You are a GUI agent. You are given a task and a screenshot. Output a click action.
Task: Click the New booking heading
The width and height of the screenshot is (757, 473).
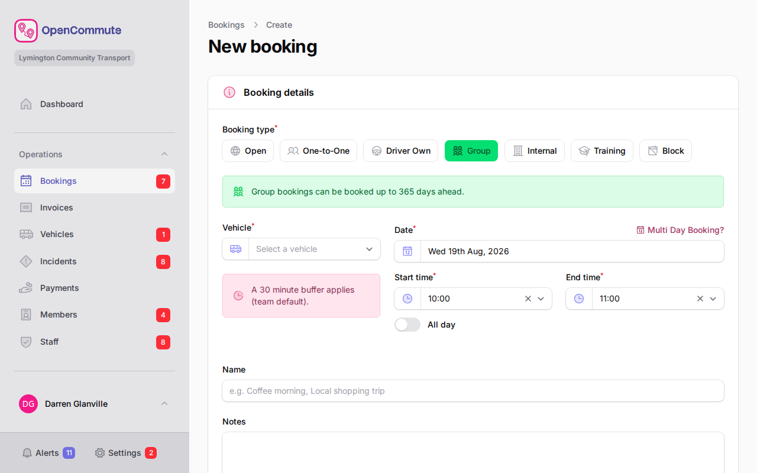263,46
